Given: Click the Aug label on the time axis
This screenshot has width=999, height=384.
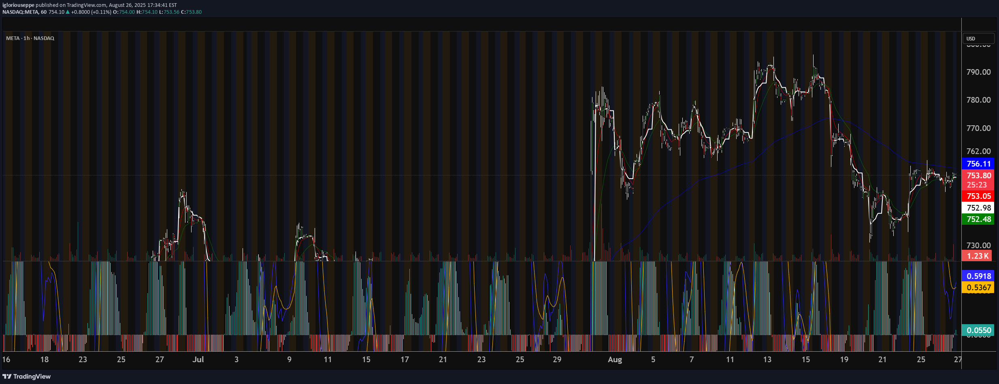Looking at the screenshot, I should [x=615, y=359].
